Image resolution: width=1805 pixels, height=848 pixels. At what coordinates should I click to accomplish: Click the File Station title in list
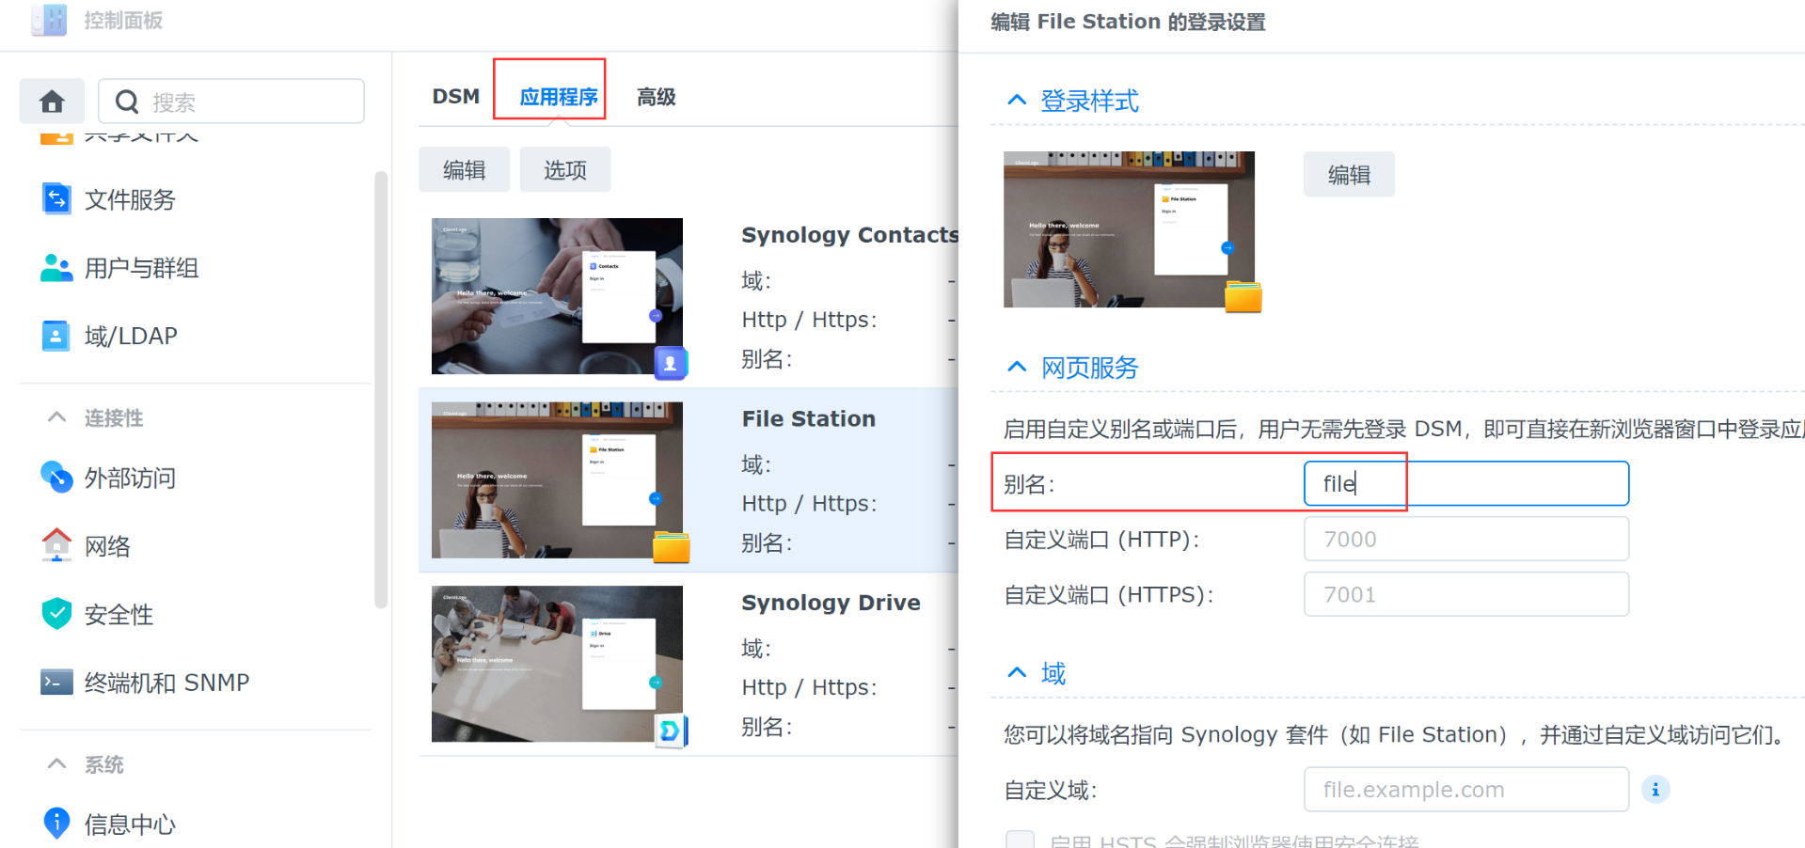coord(808,418)
